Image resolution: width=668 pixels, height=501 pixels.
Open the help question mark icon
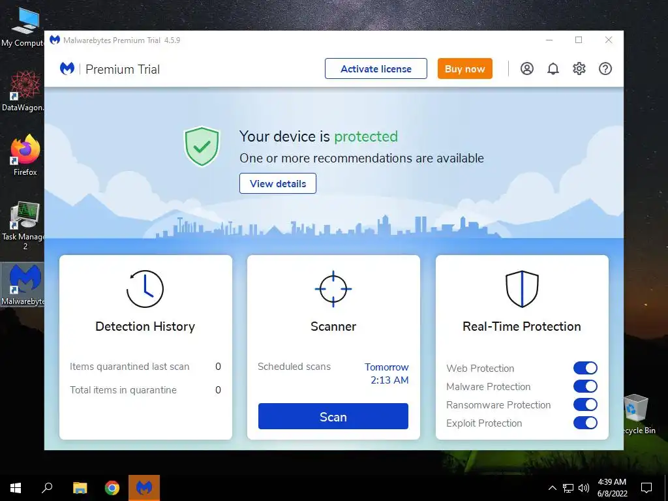coord(605,68)
